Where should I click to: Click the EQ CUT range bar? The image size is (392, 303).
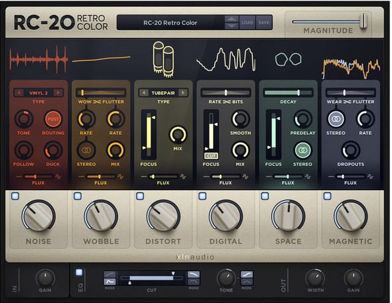click(151, 278)
